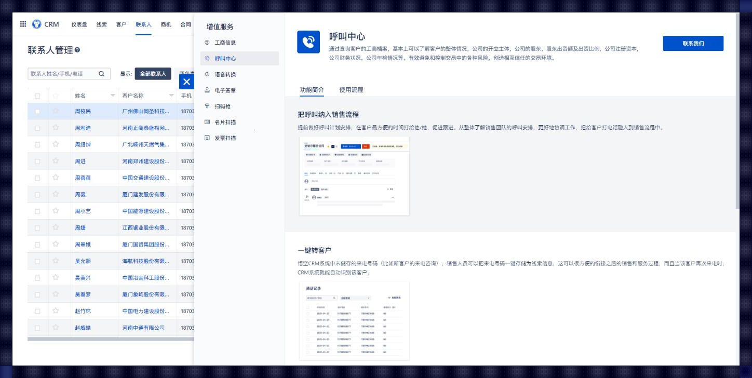Screen dimensions: 752x378
Task: Check the box for 周进
Action: tap(37, 161)
